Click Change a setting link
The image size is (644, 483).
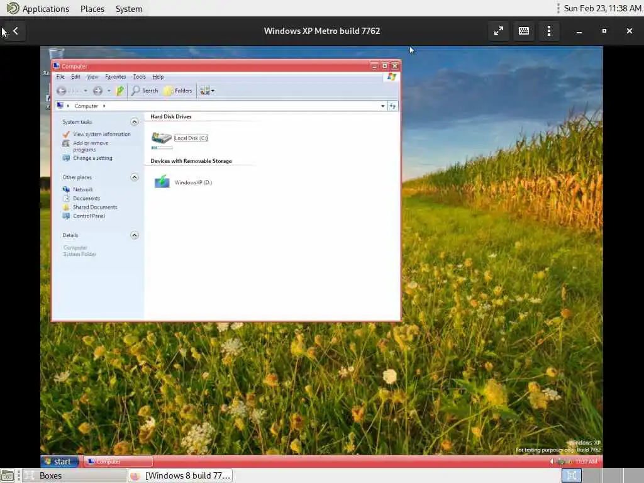(92, 158)
